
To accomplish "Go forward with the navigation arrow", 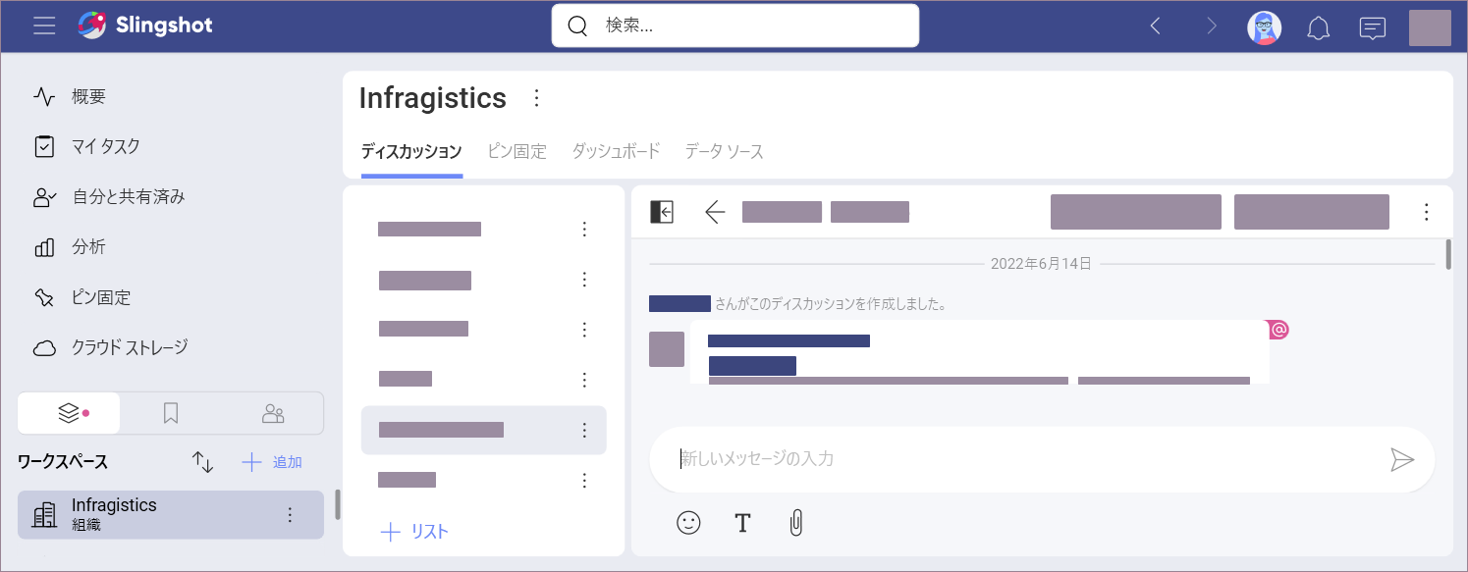I will [x=1212, y=26].
